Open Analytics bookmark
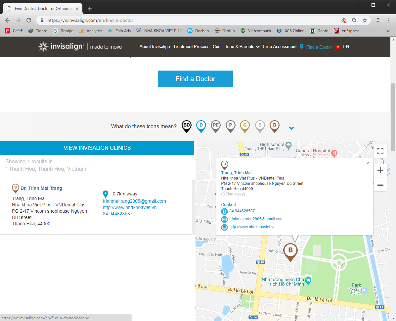 [91, 31]
